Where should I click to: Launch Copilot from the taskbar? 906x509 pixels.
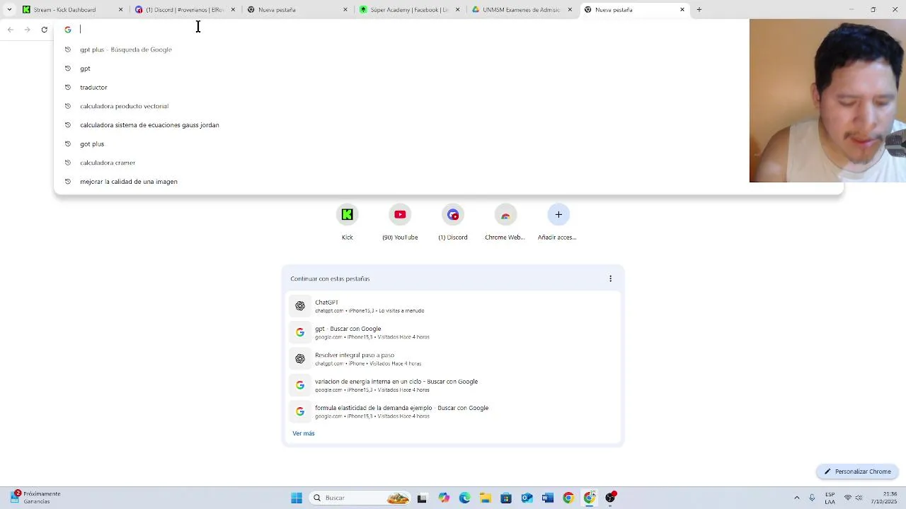click(x=444, y=498)
